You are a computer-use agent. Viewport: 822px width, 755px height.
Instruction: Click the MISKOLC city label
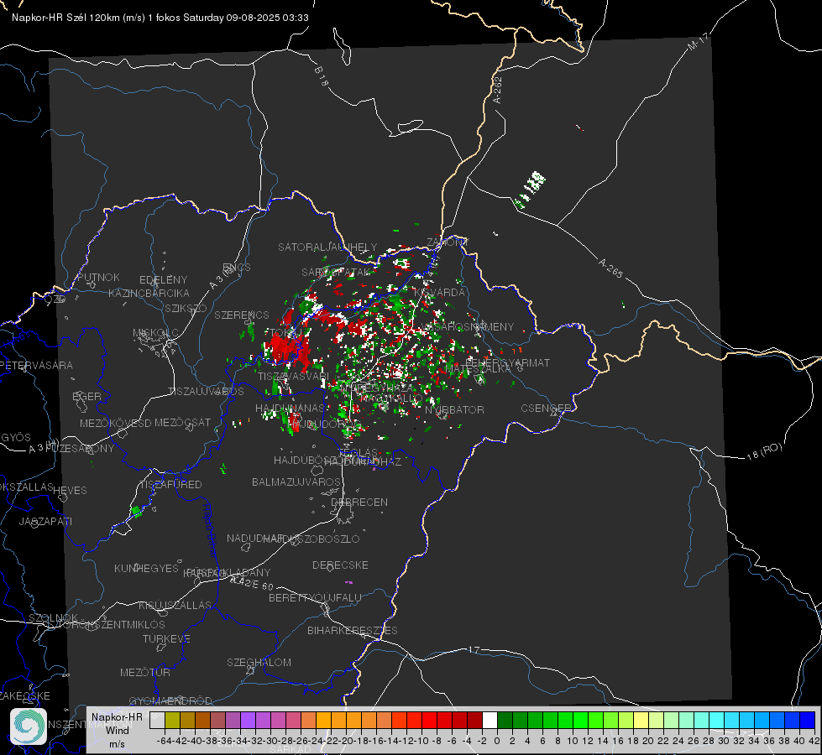click(x=155, y=333)
